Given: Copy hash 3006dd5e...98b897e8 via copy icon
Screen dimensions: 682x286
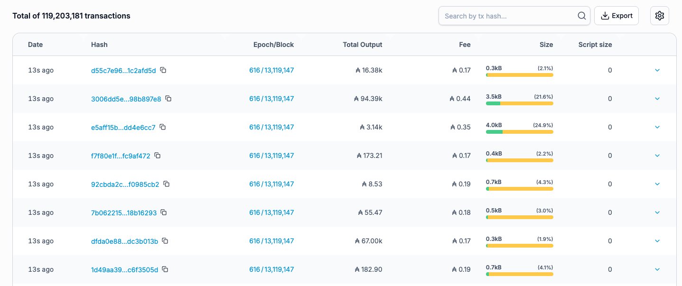Looking at the screenshot, I should pos(168,99).
